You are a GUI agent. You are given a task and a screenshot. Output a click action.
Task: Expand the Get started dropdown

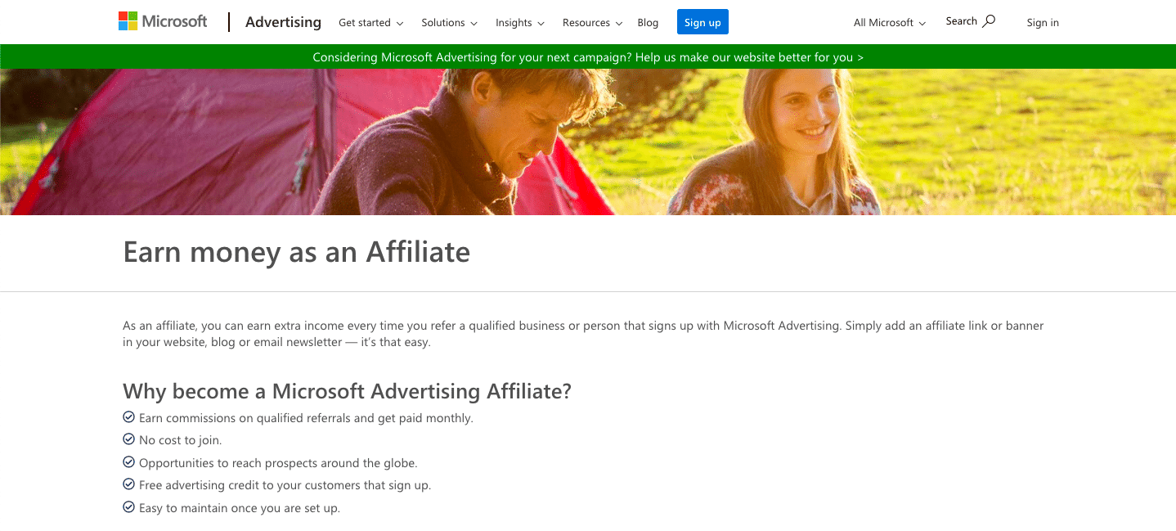[370, 23]
